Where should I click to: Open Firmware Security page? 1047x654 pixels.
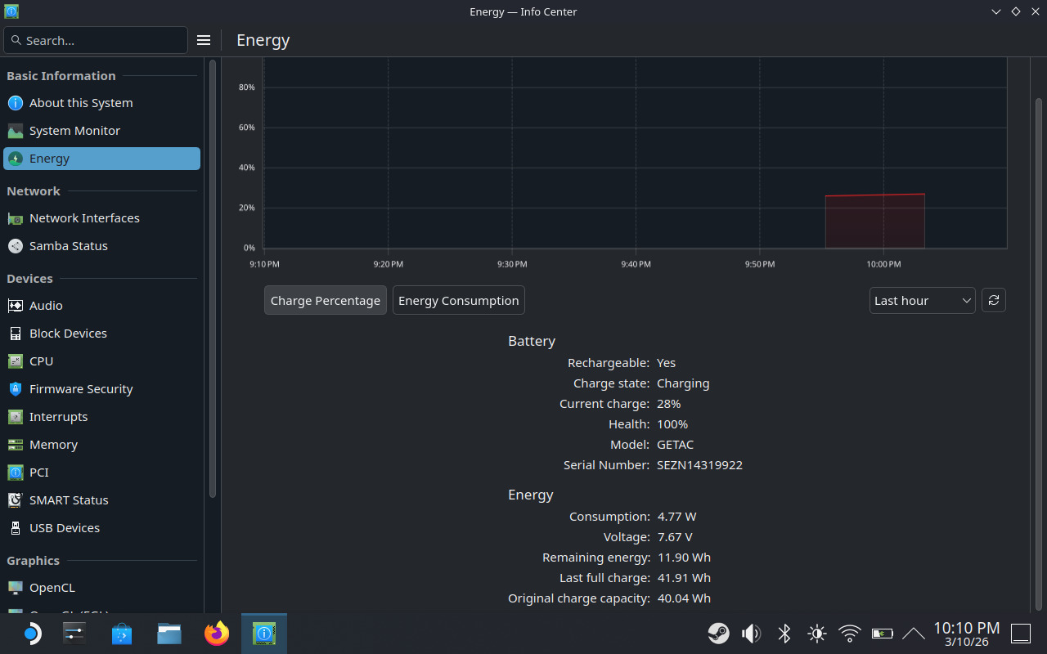pyautogui.click(x=101, y=389)
